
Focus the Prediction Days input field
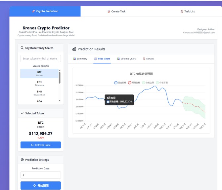41,175
